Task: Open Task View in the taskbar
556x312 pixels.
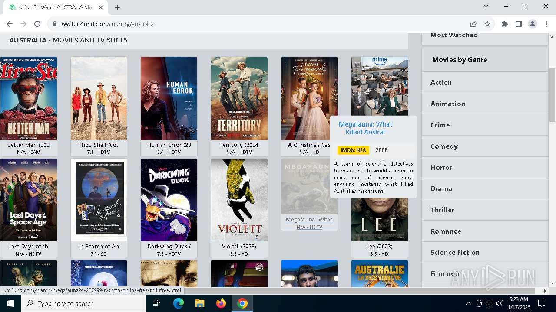Action: pyautogui.click(x=156, y=303)
